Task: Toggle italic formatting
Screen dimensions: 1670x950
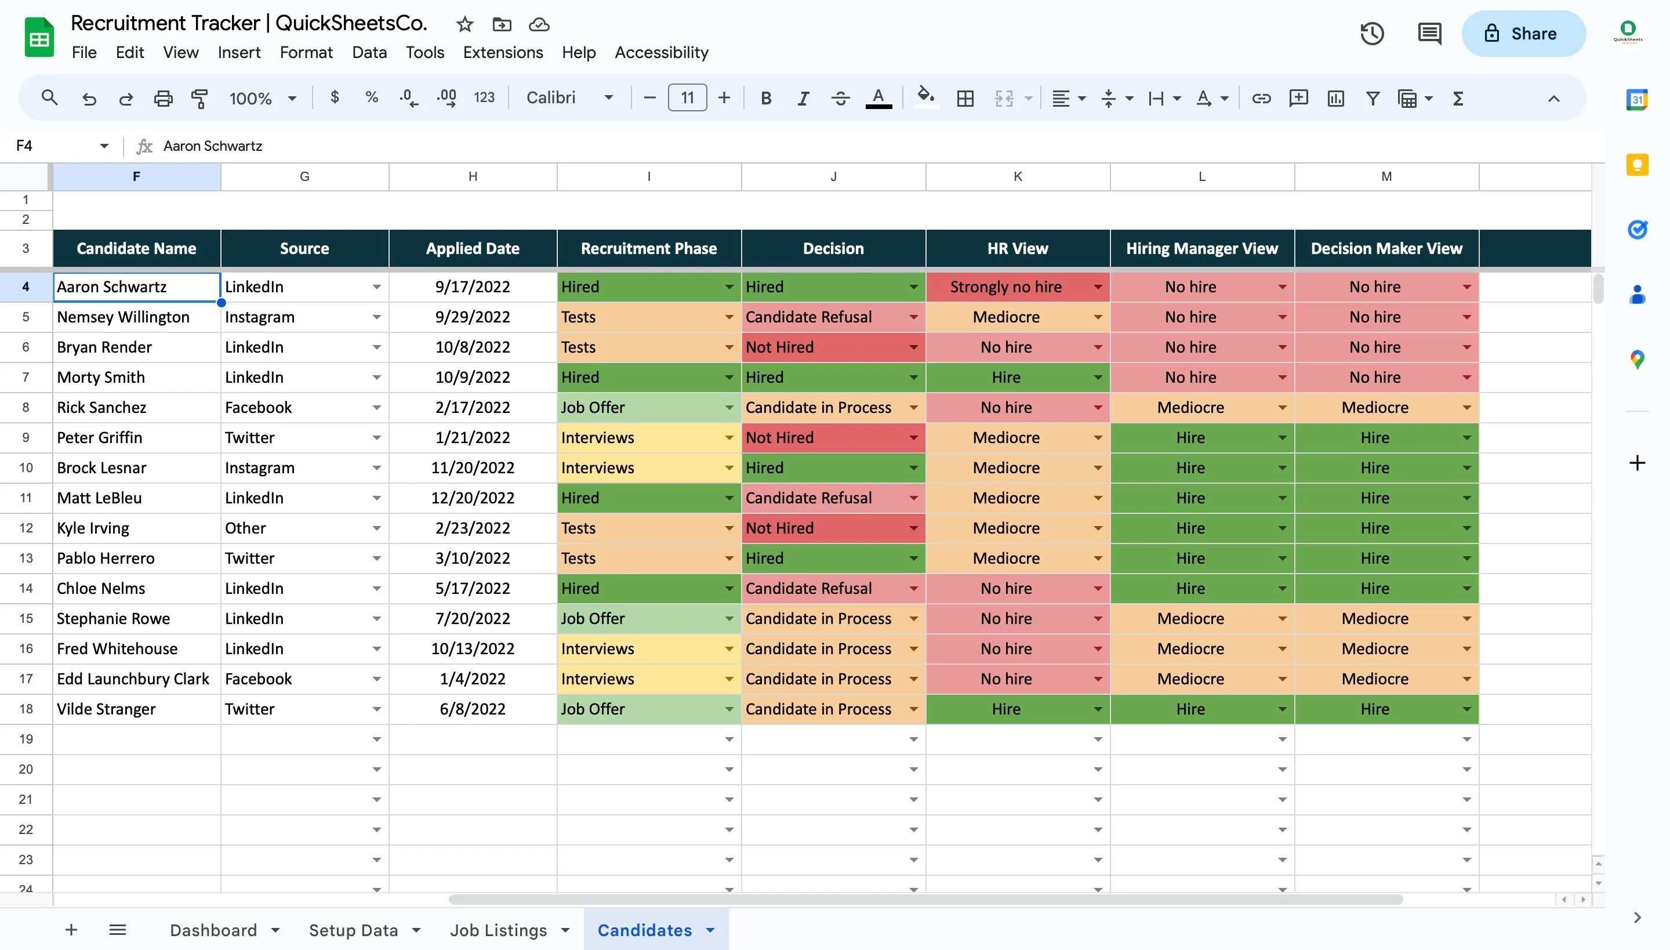Action: [x=803, y=98]
